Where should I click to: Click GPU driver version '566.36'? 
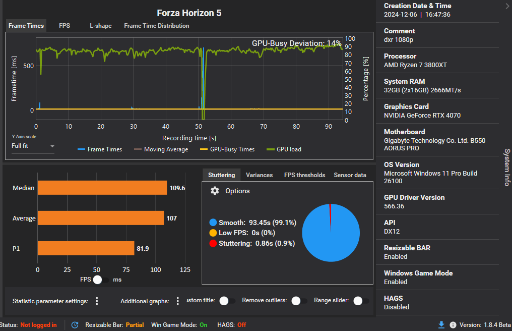[394, 206]
